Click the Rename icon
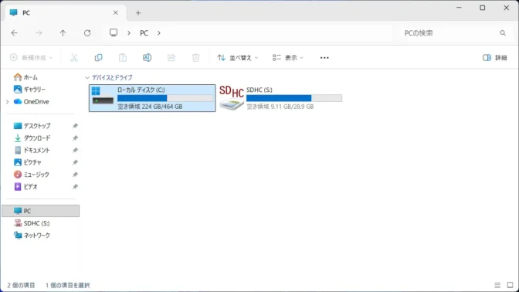Viewport: 519px width, 292px height. [x=147, y=58]
